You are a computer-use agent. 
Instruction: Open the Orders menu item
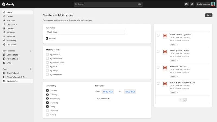tap(17, 16)
